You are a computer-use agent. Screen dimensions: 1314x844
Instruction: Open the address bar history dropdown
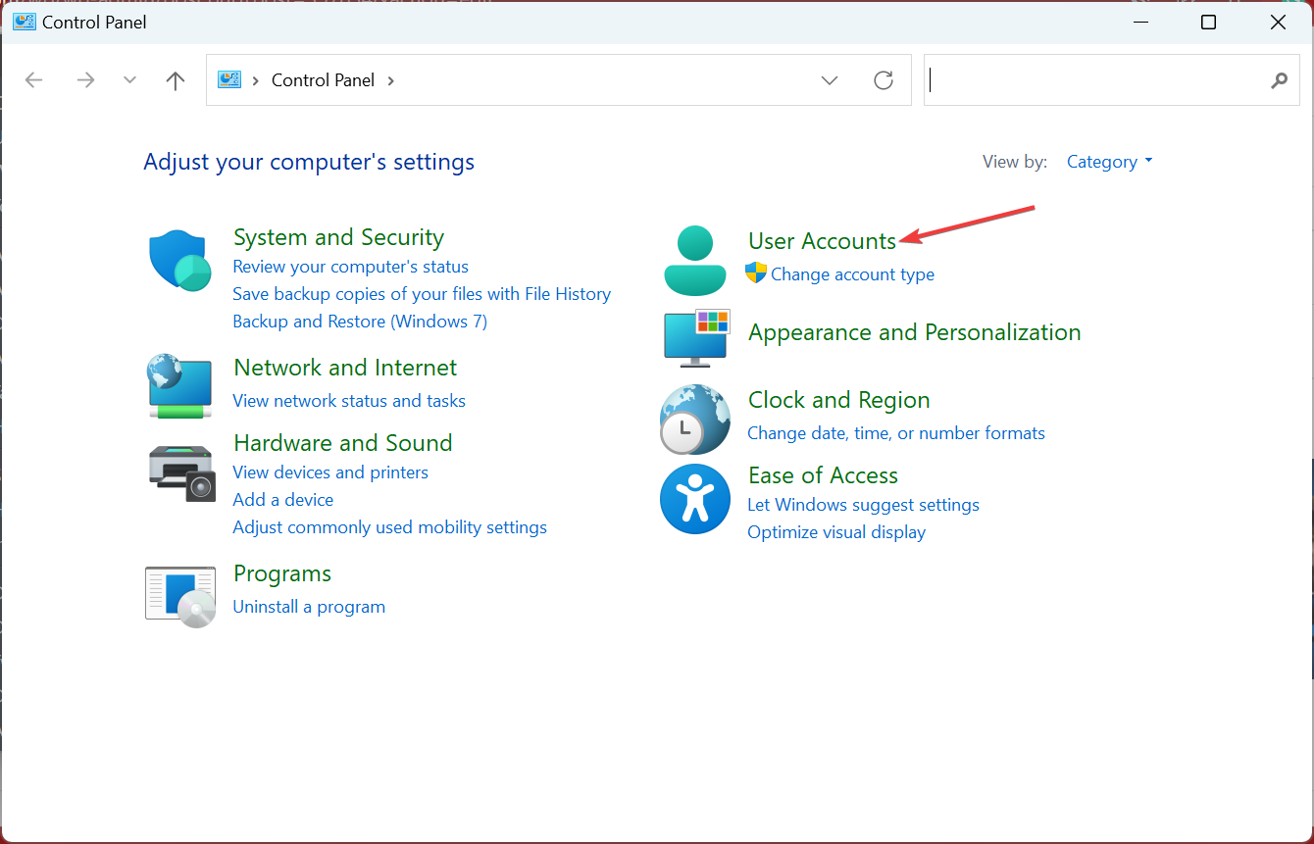pos(830,80)
